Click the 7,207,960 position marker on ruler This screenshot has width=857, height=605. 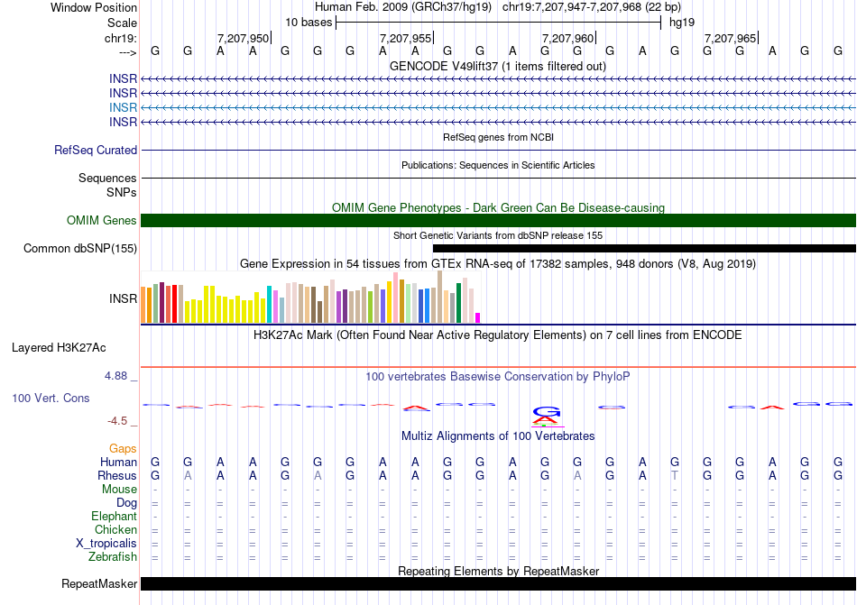568,38
